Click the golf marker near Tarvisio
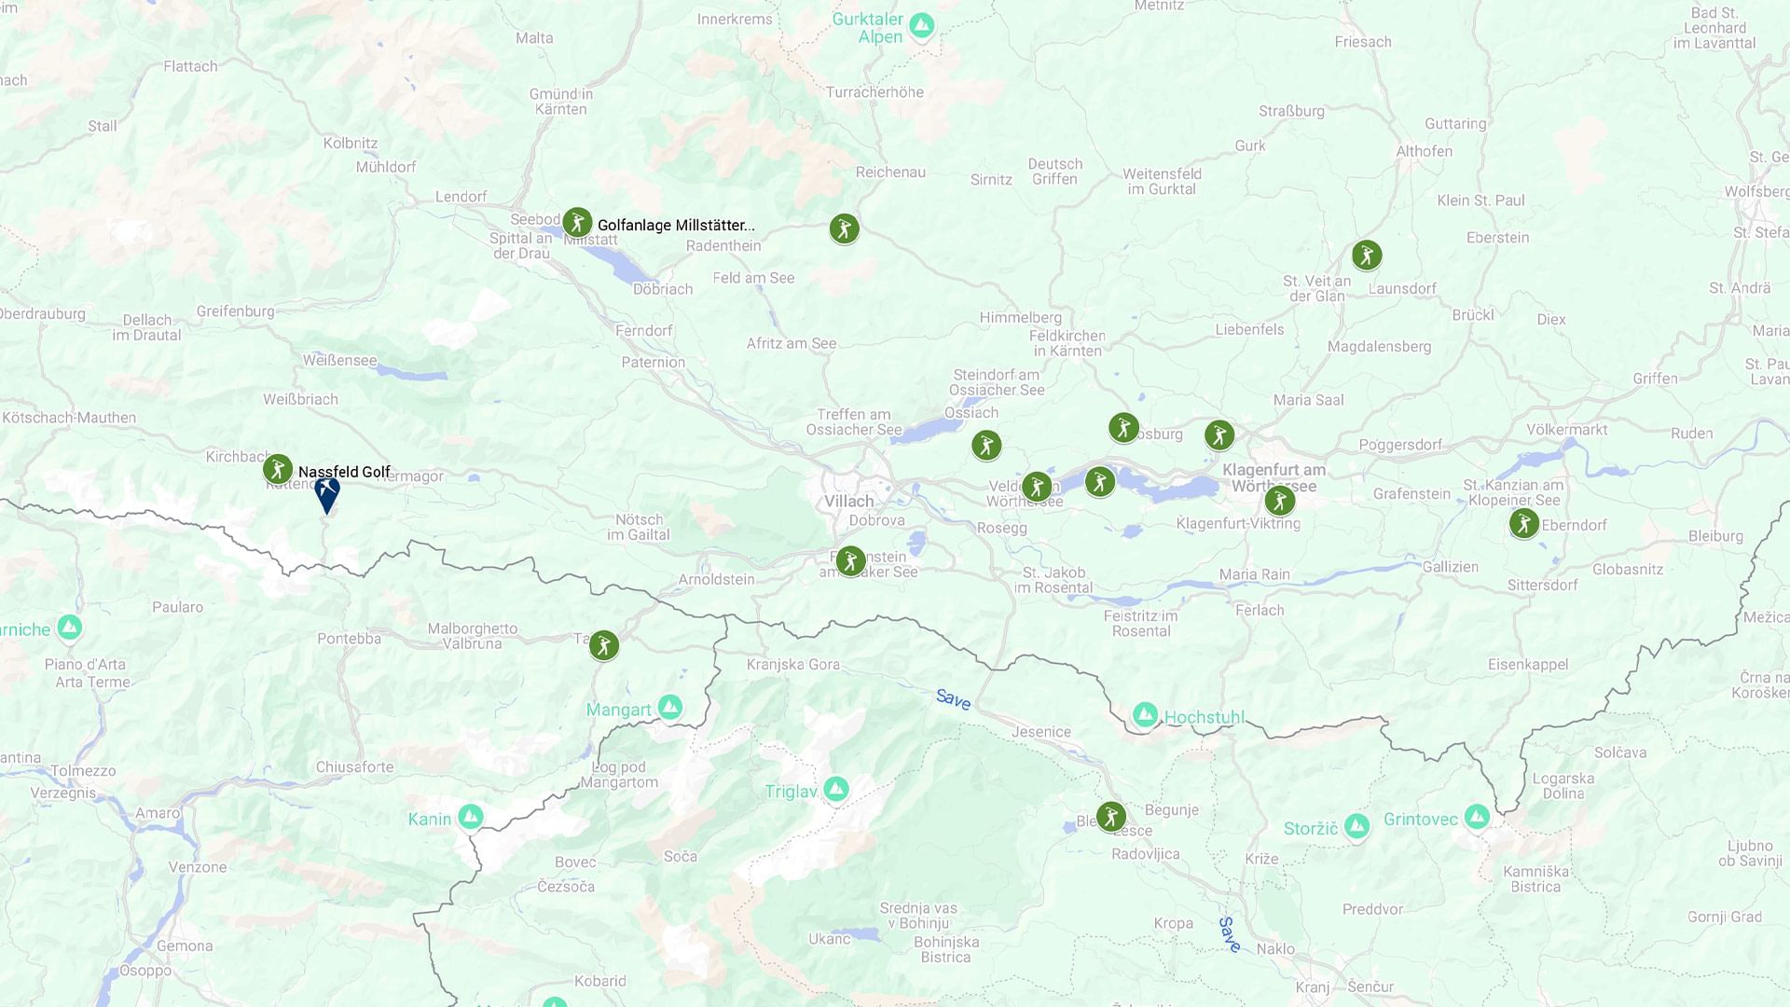 [604, 645]
